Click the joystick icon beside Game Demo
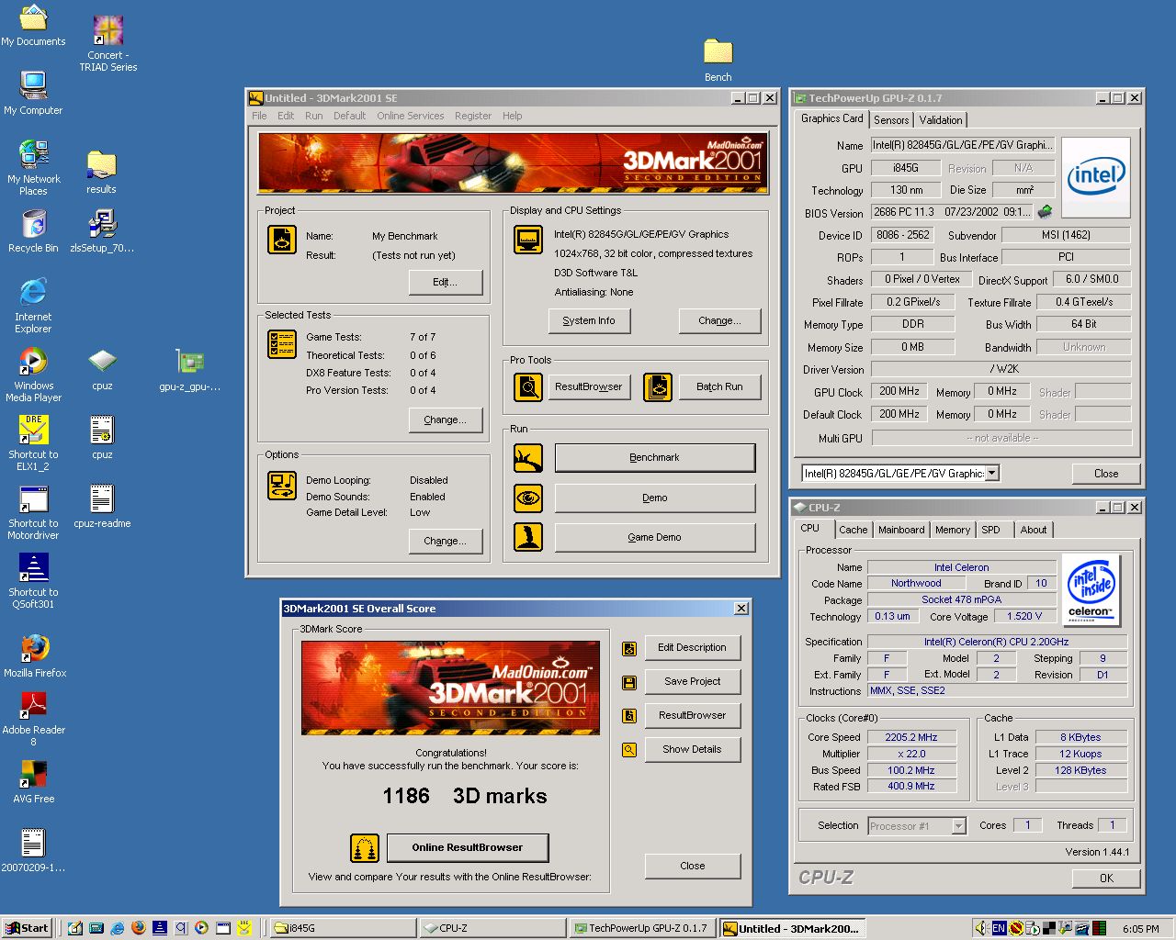The height and width of the screenshot is (940, 1176). click(528, 537)
